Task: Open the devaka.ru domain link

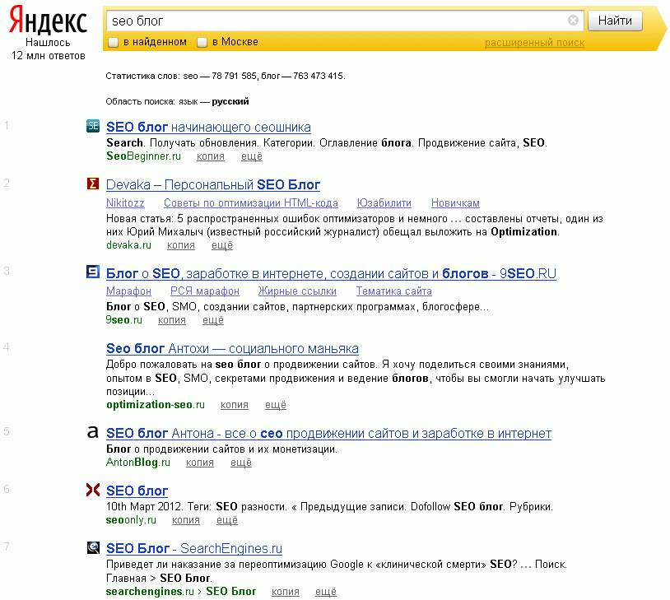Action: click(128, 245)
